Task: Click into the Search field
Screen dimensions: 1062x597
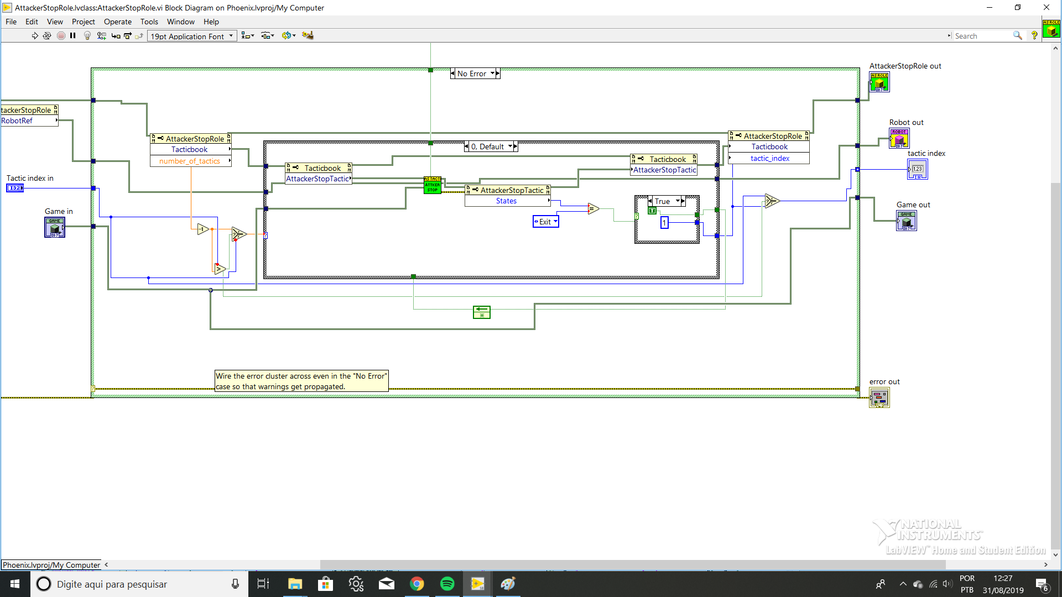Action: click(982, 36)
